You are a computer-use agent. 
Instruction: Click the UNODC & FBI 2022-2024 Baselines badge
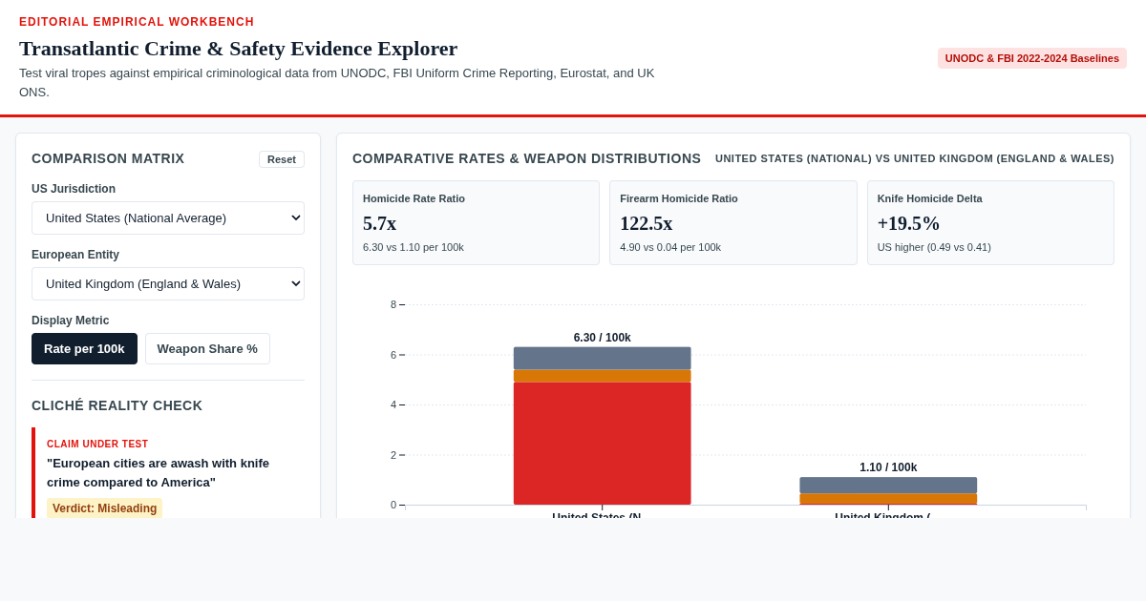pyautogui.click(x=1032, y=58)
